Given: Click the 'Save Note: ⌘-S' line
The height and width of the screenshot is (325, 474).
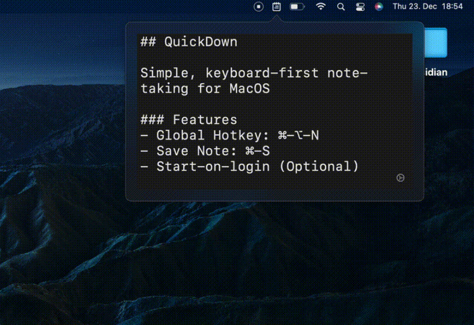Looking at the screenshot, I should (205, 151).
